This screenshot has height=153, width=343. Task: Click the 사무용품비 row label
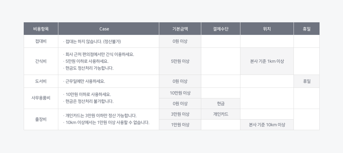tap(41, 98)
